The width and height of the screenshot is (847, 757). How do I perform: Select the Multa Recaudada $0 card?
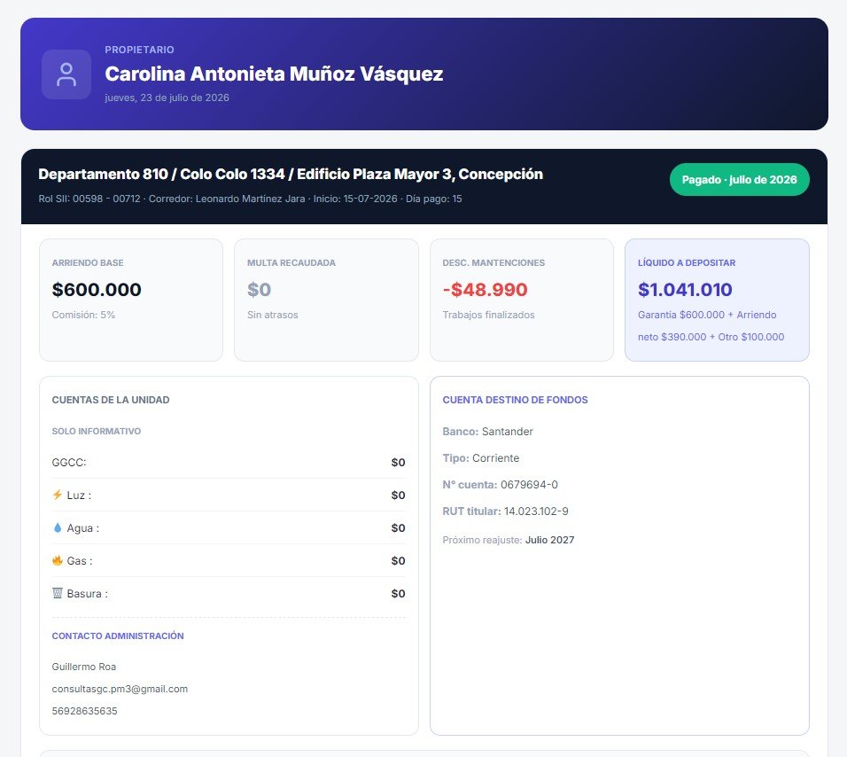(326, 300)
